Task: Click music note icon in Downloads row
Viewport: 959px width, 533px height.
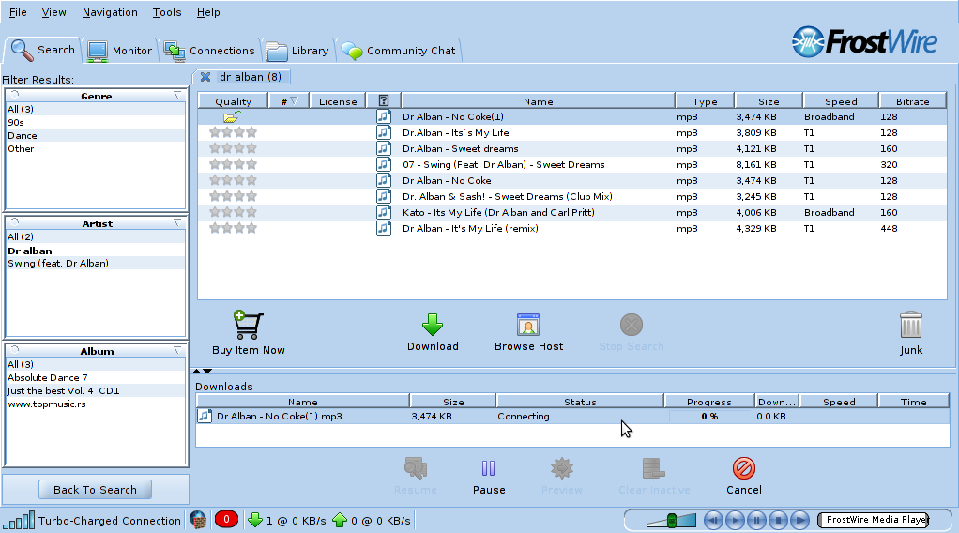Action: coord(205,416)
